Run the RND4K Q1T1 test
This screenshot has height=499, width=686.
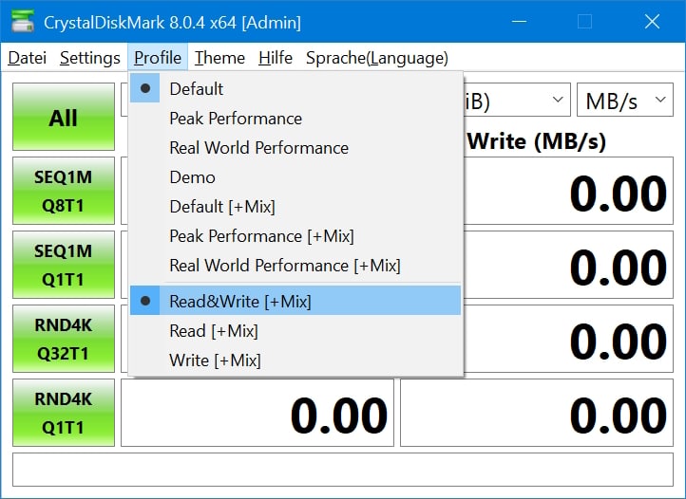pos(64,413)
